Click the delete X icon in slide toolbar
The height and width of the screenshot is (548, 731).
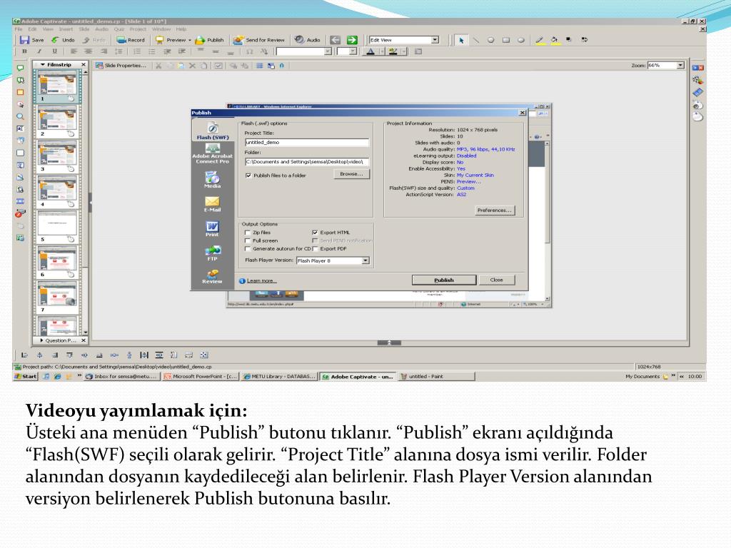coord(192,66)
